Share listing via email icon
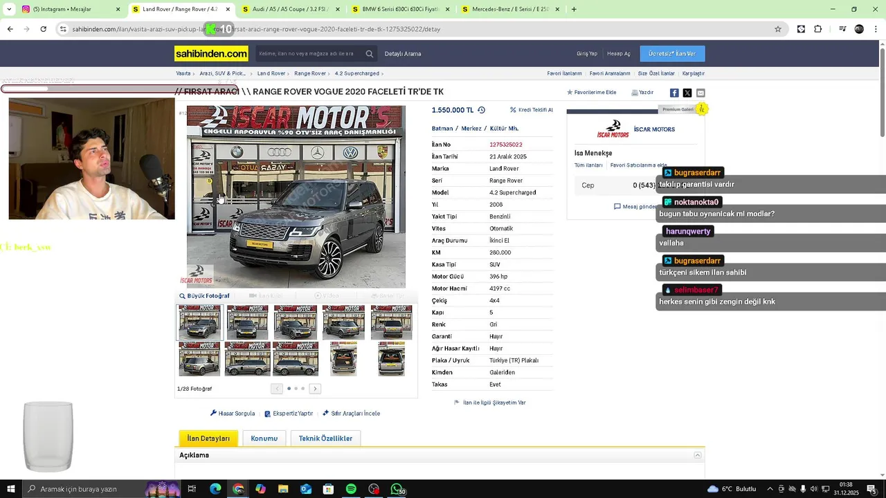 pos(700,93)
